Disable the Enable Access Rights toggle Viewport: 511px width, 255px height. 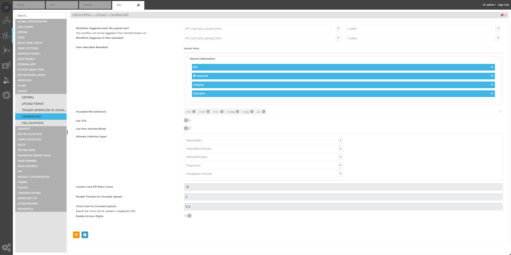pos(188,216)
